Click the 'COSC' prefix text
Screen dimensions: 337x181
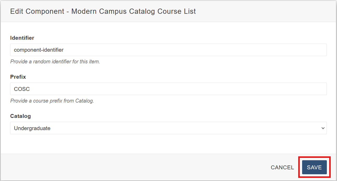(x=22, y=89)
